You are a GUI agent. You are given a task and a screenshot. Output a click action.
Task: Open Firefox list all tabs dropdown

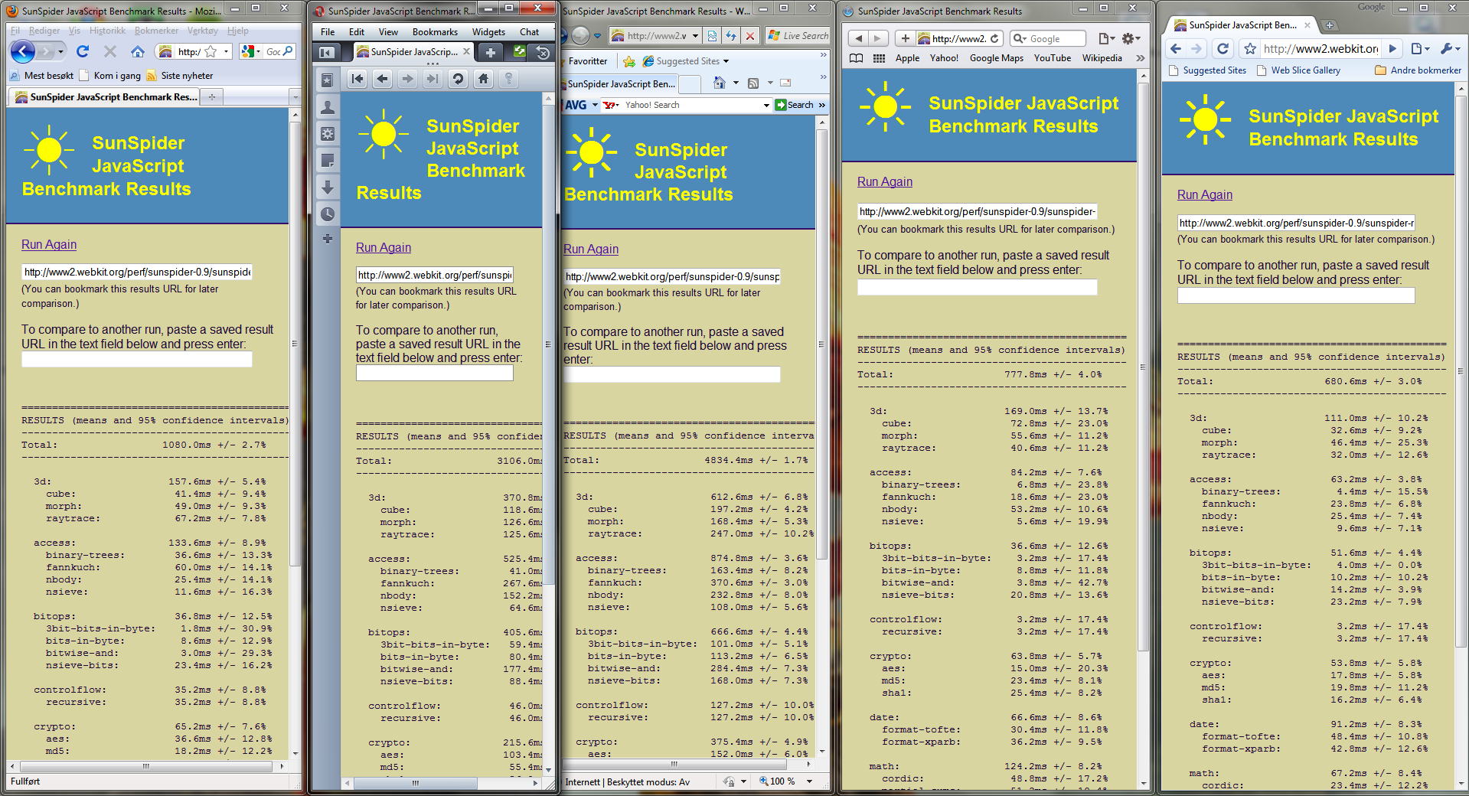click(295, 96)
